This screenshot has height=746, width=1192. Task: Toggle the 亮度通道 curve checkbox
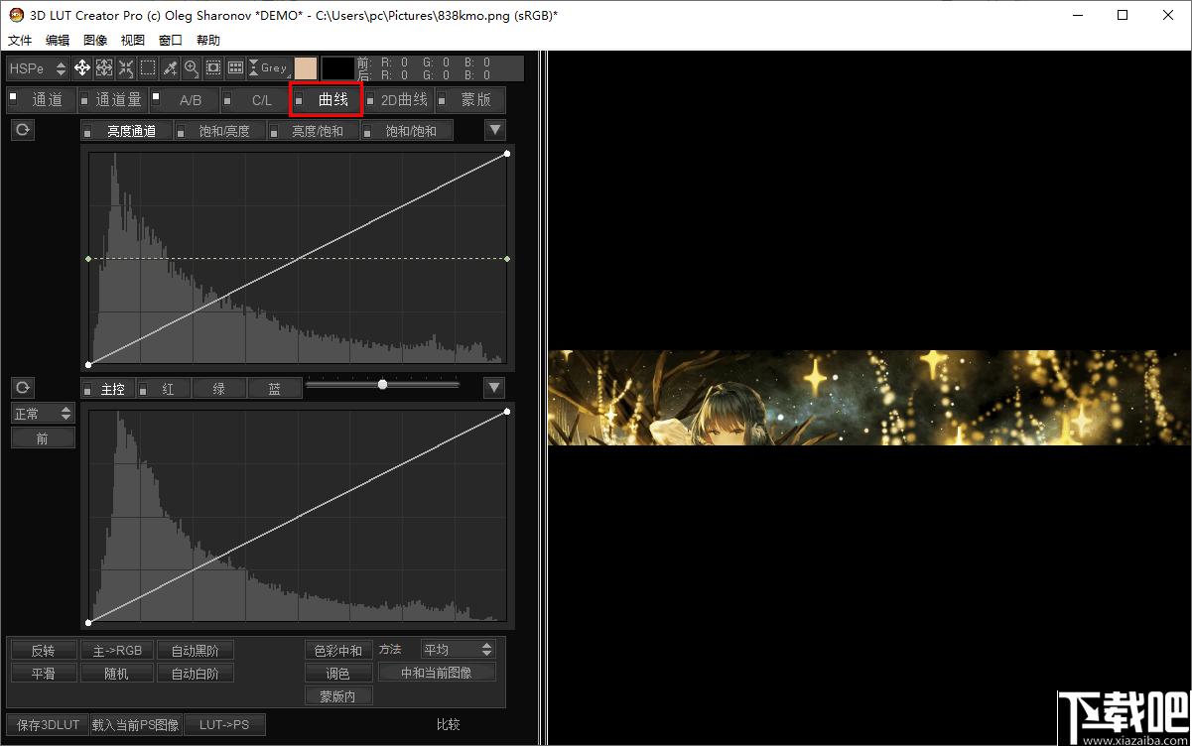point(87,131)
